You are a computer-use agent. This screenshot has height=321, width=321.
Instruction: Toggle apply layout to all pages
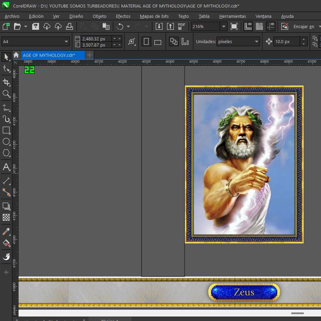coord(174,41)
